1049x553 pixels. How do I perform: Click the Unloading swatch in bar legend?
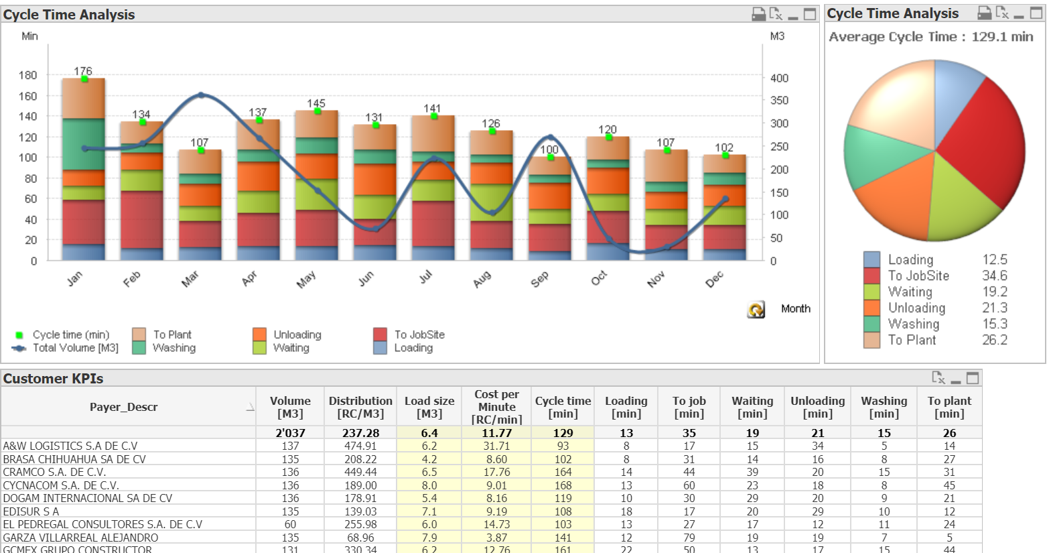[259, 334]
